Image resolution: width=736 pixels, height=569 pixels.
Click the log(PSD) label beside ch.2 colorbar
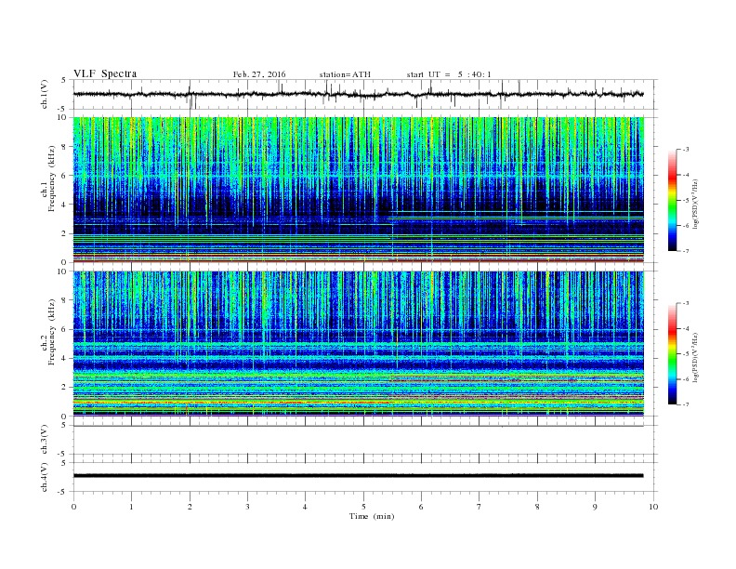[x=696, y=357]
